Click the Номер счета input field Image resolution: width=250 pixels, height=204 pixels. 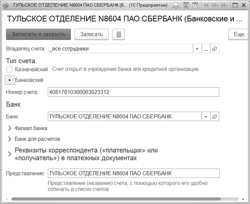click(x=133, y=92)
